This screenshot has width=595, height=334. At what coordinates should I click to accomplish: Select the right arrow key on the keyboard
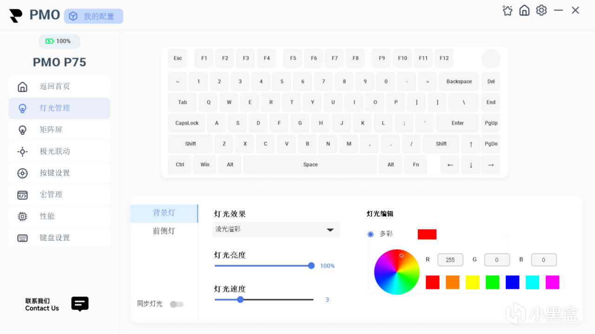point(491,165)
